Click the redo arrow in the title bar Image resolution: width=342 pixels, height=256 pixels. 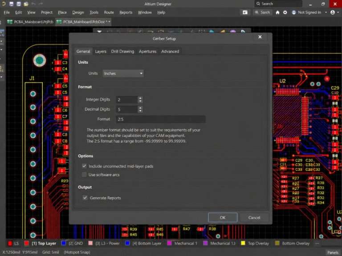41,4
